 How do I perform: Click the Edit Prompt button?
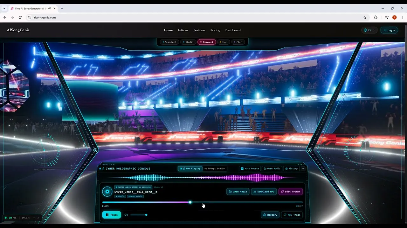(290, 192)
